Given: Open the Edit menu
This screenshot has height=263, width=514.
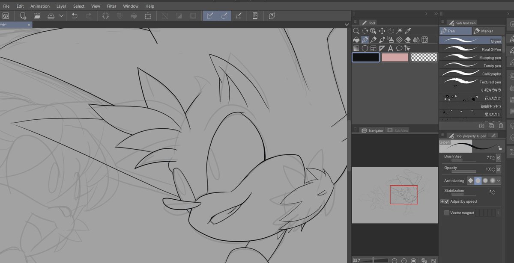Looking at the screenshot, I should click(x=20, y=6).
